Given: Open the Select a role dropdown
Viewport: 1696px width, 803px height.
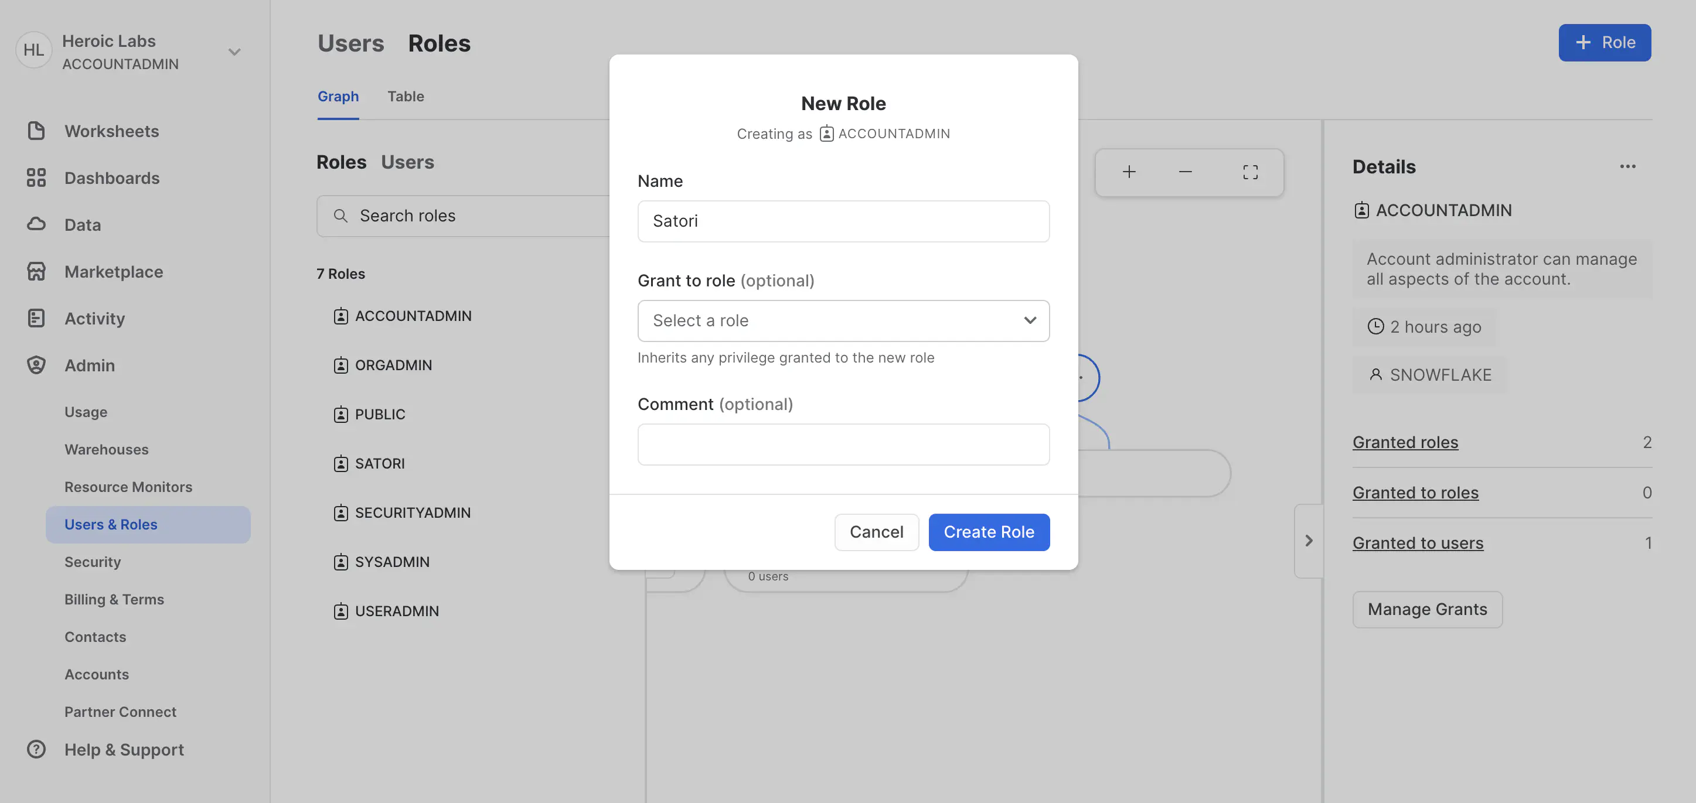Looking at the screenshot, I should point(843,320).
